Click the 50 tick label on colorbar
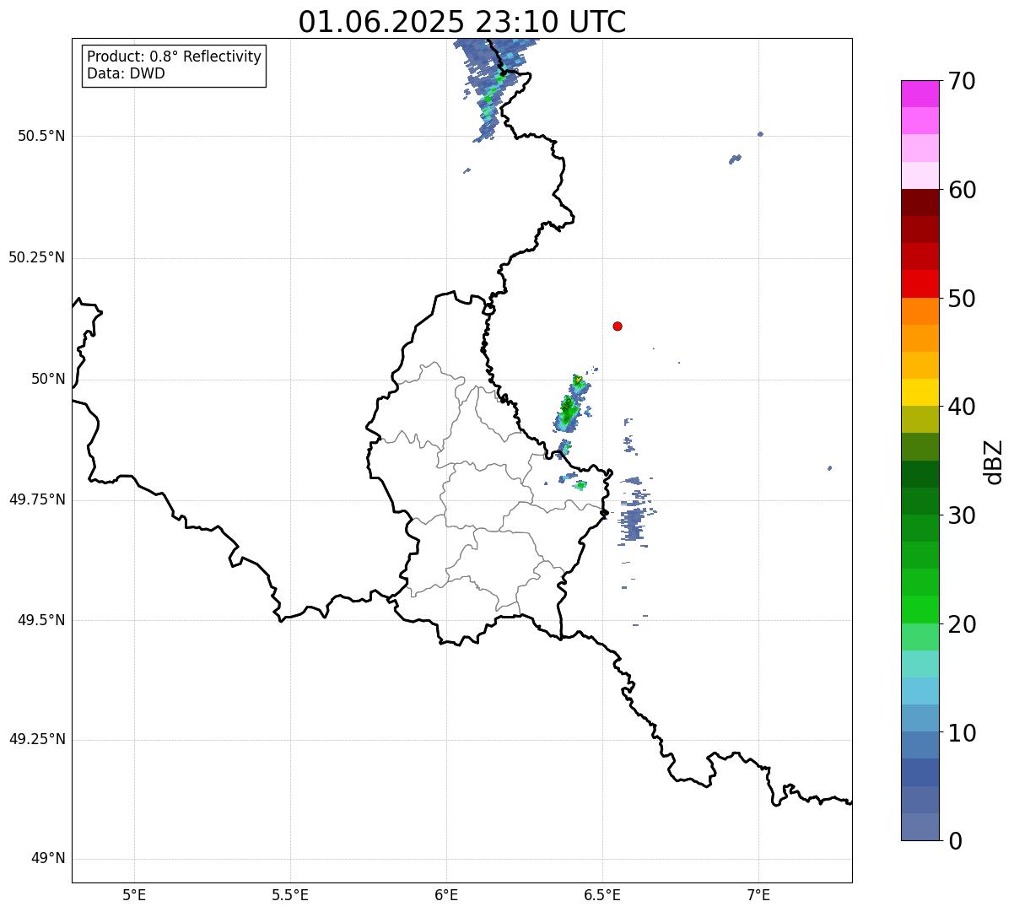The width and height of the screenshot is (1014, 912). click(962, 299)
